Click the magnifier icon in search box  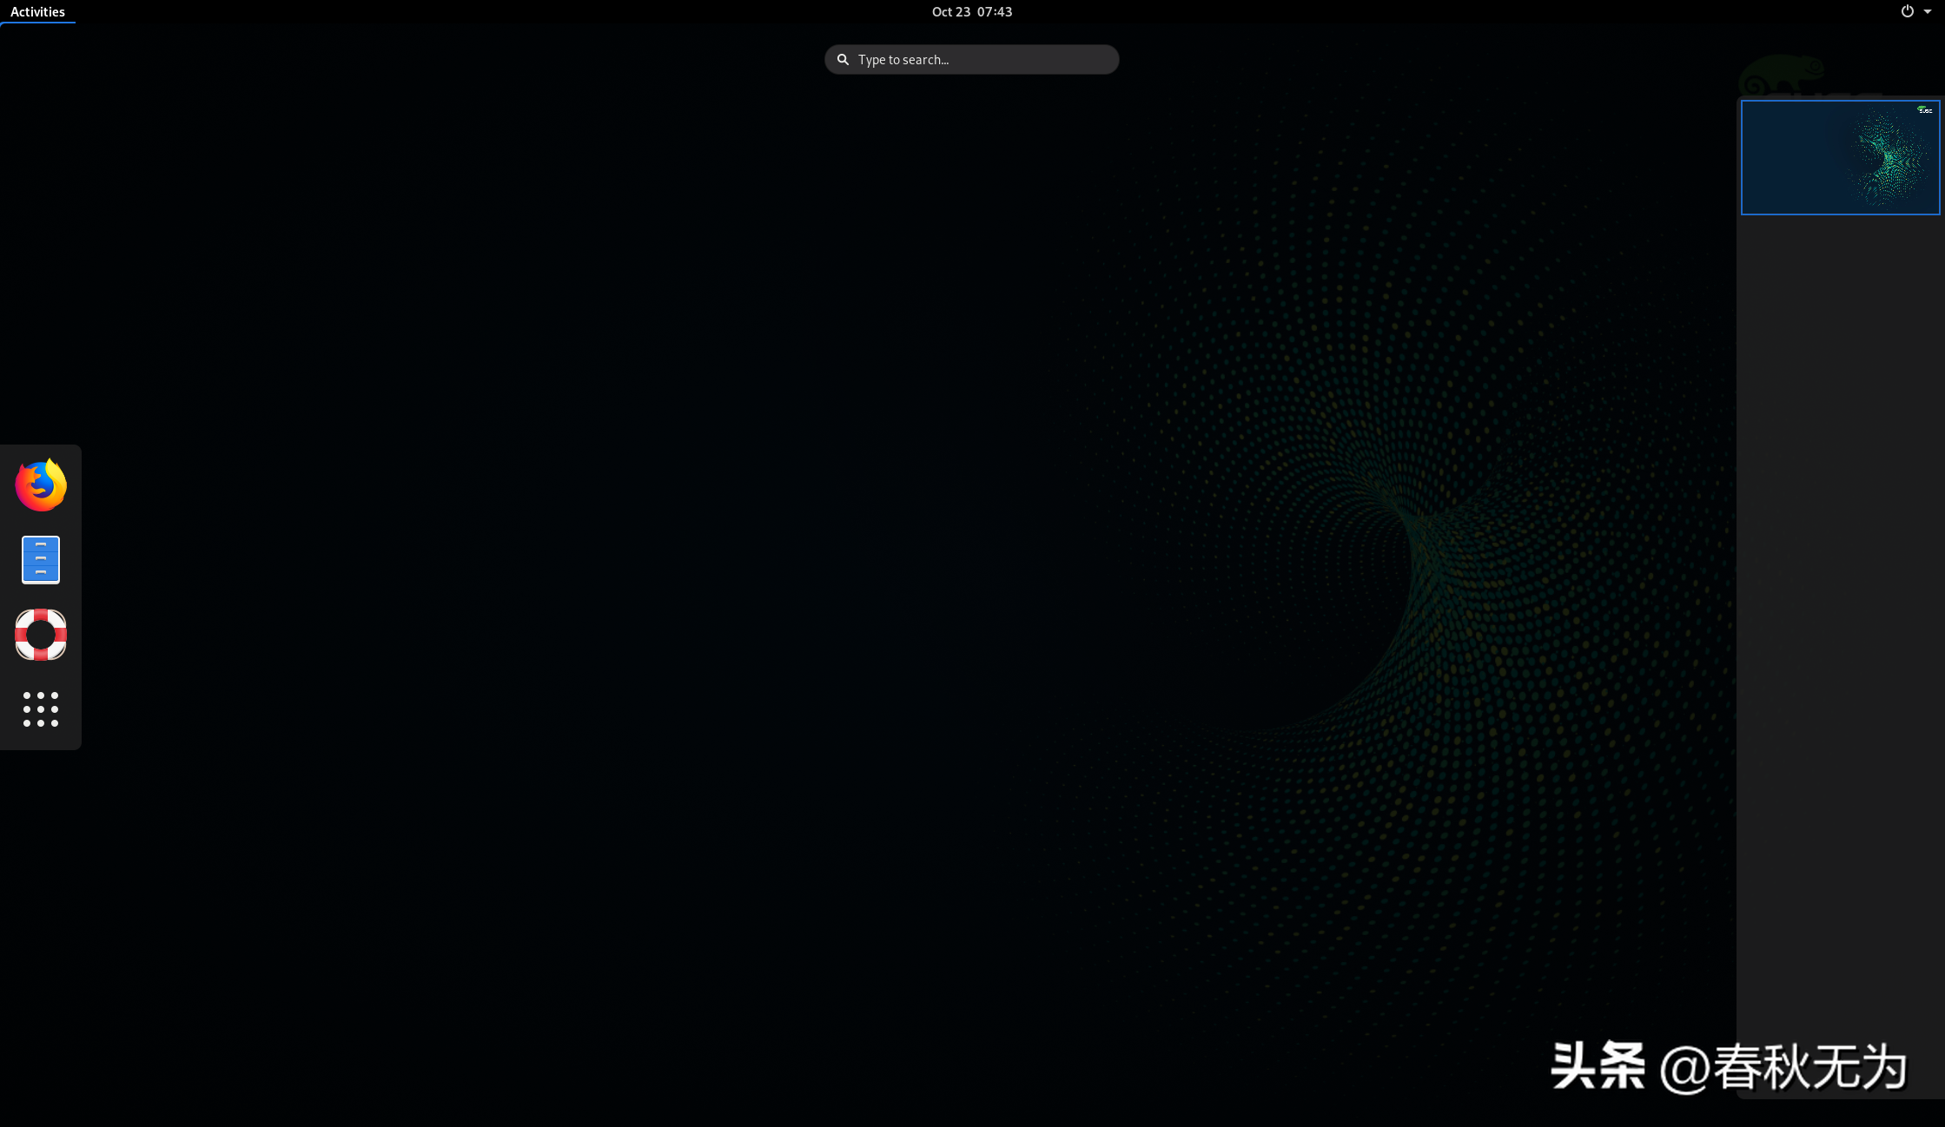point(843,60)
